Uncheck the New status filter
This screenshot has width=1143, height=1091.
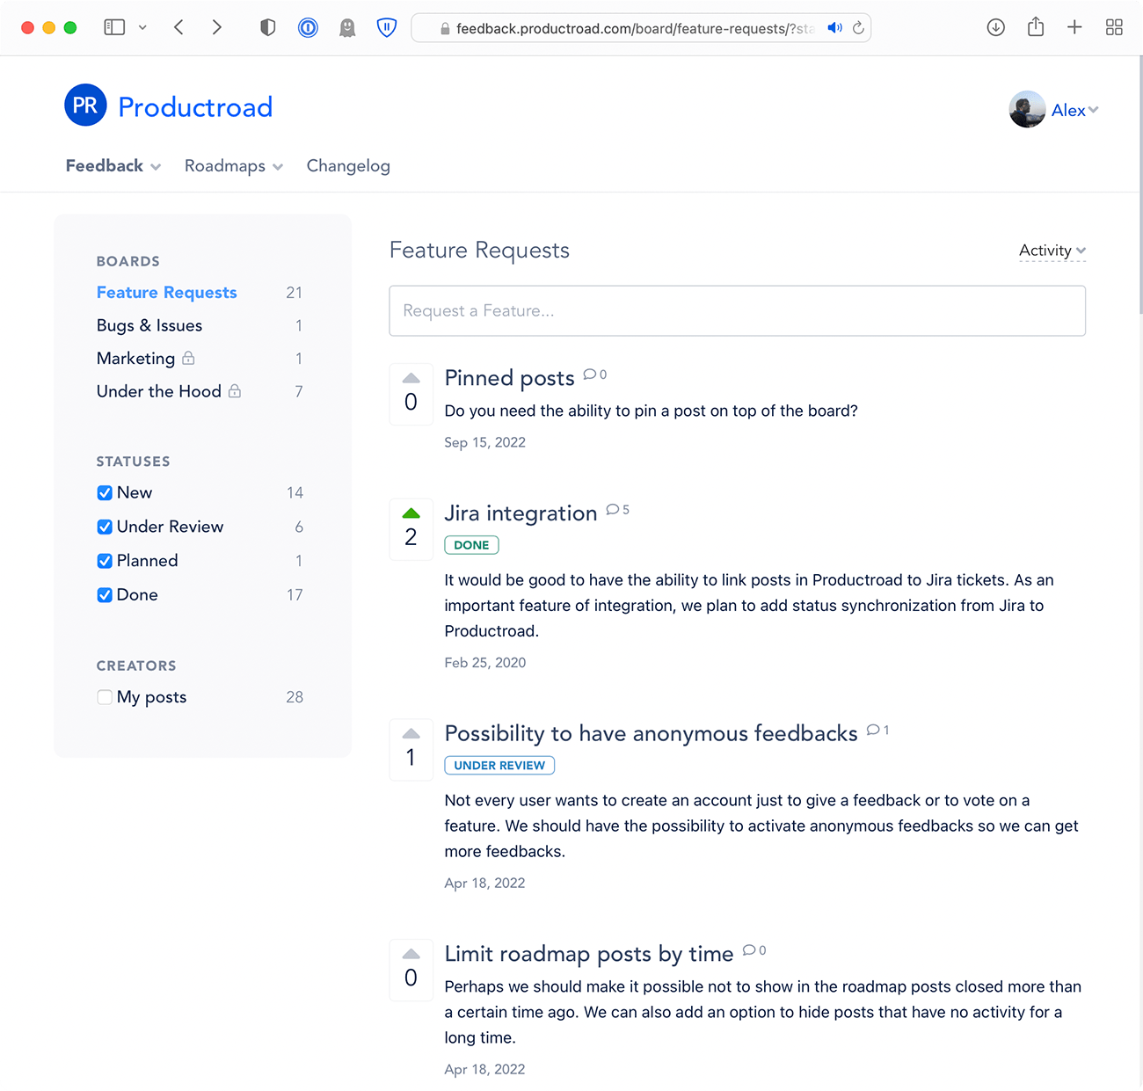[105, 493]
